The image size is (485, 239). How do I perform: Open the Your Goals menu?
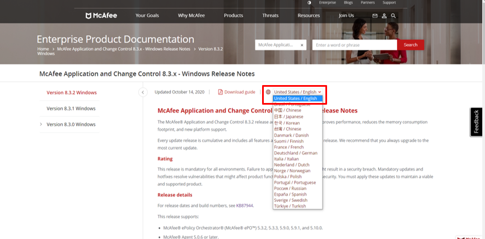[147, 16]
